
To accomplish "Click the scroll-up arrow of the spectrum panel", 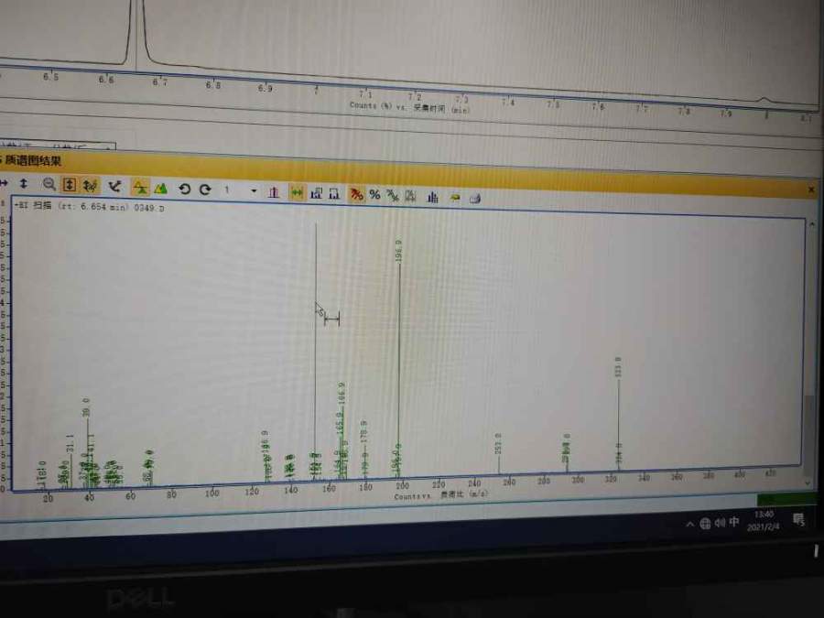I will pyautogui.click(x=812, y=224).
